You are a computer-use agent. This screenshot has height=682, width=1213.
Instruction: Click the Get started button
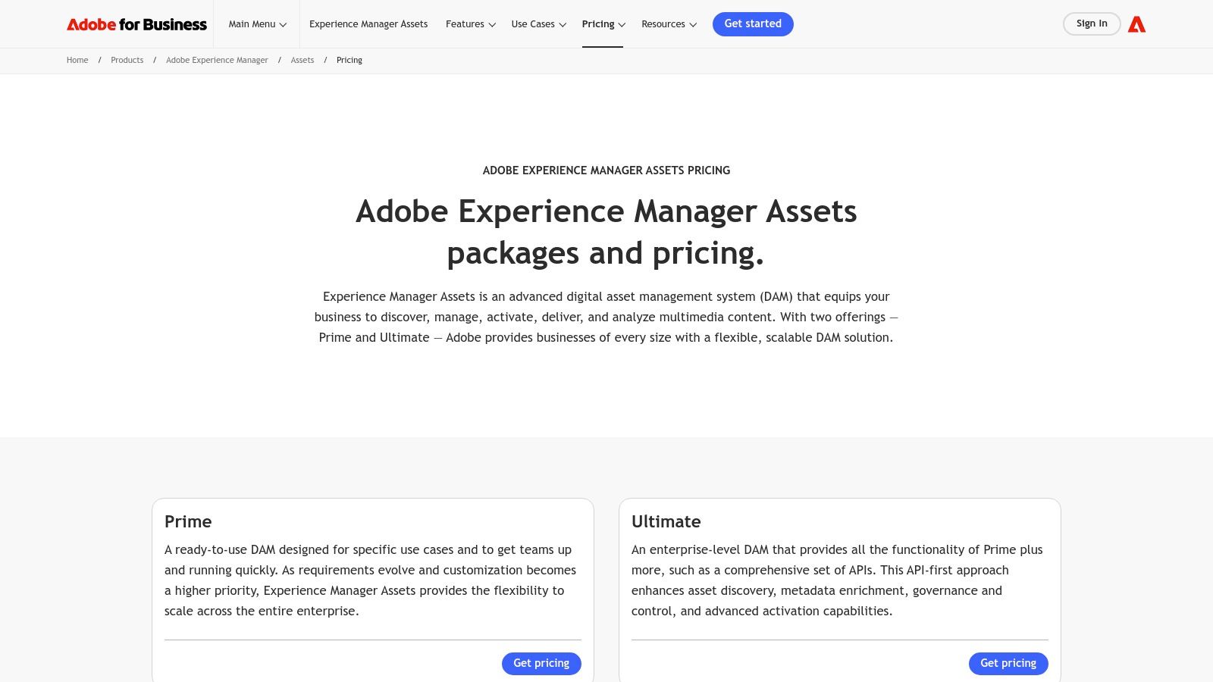753,23
